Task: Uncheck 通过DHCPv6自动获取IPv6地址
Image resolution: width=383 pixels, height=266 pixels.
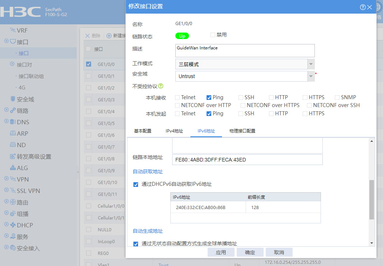Action: point(136,185)
